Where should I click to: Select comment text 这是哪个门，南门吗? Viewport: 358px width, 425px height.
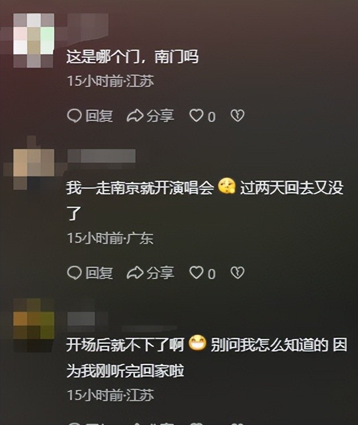[x=133, y=57]
